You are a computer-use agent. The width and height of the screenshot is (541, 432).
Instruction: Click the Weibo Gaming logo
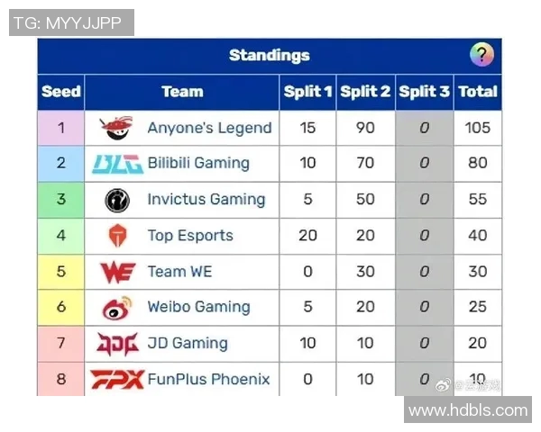point(117,308)
